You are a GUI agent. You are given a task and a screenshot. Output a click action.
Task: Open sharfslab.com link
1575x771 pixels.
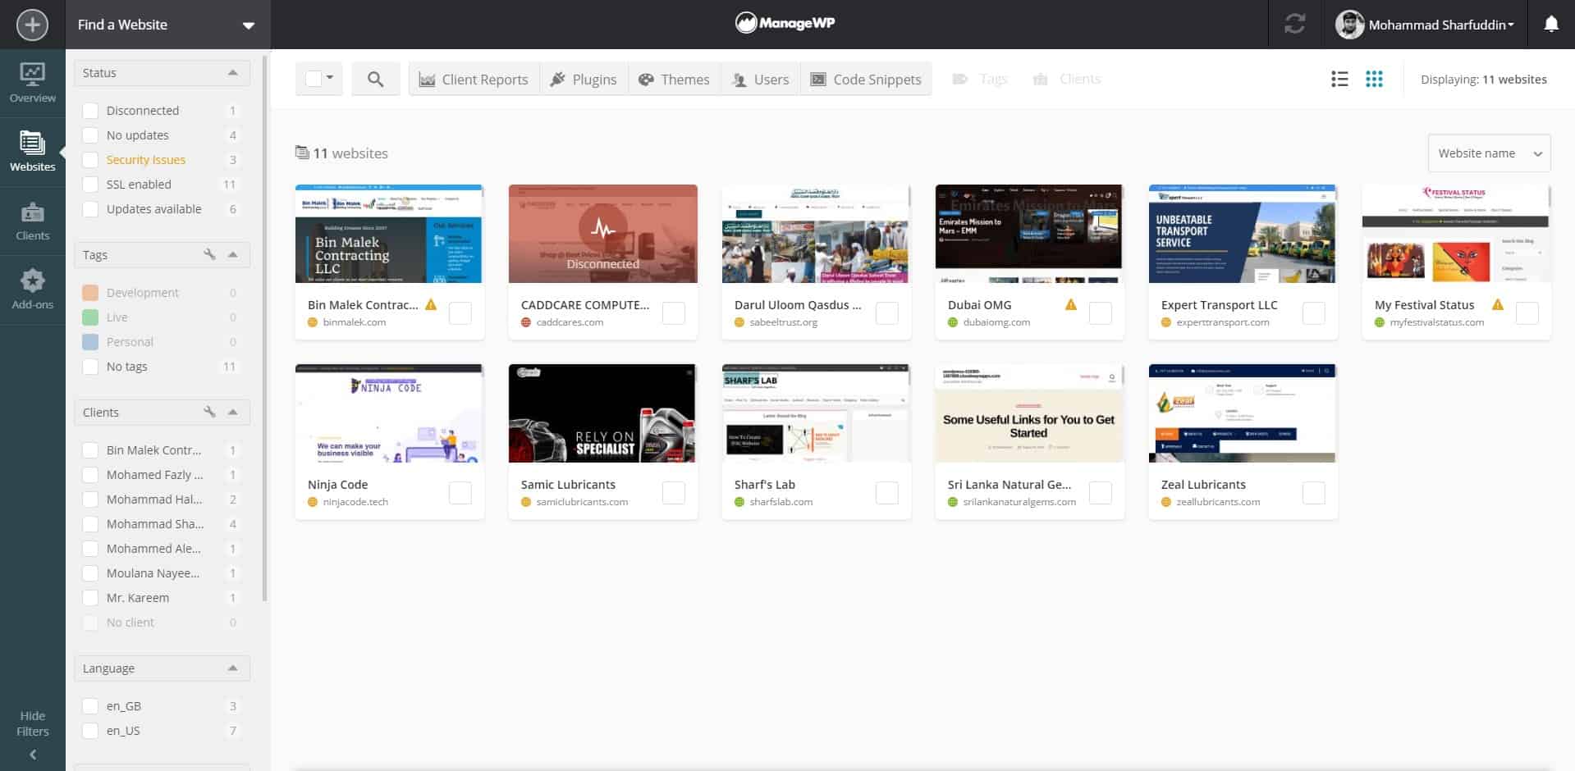pos(781,502)
